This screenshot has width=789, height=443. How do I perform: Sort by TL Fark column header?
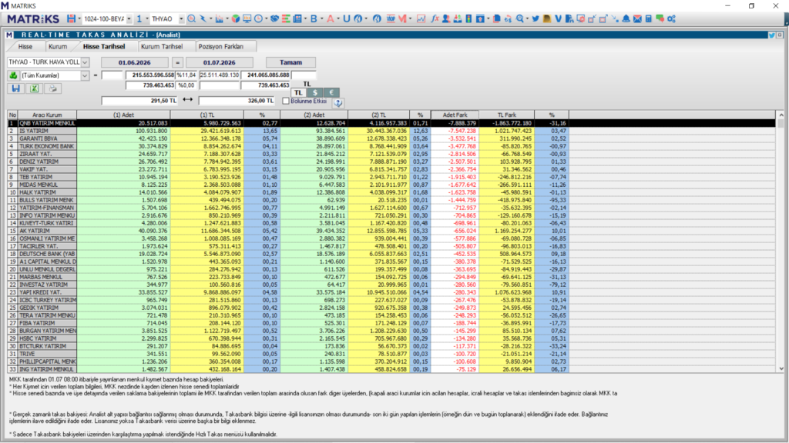tap(507, 115)
